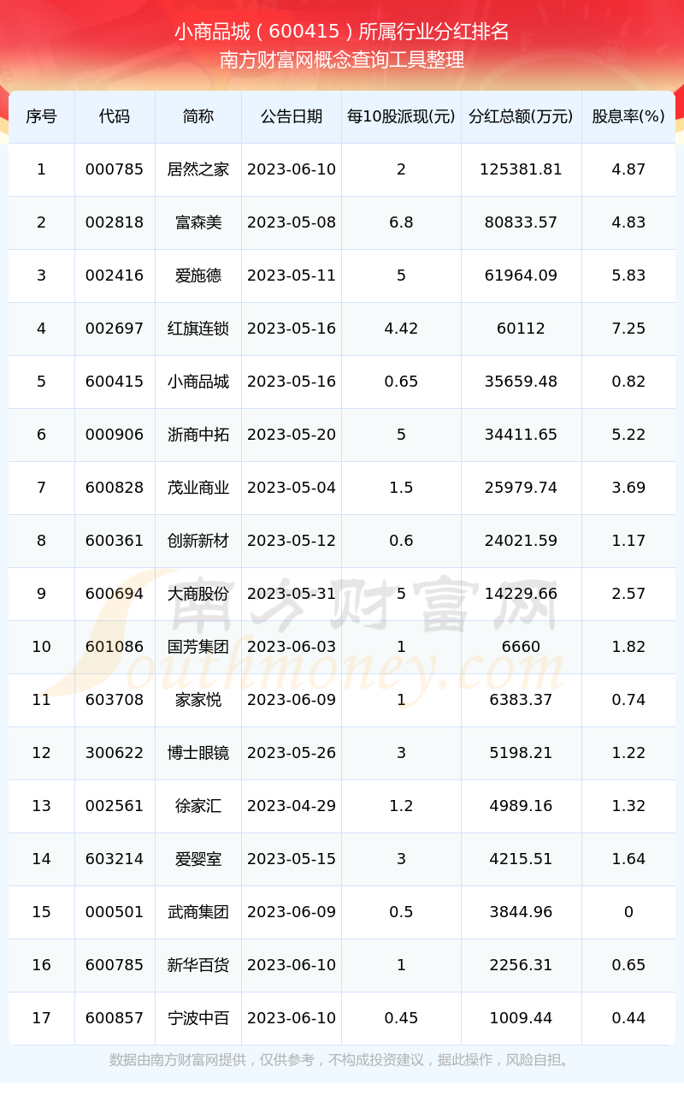
Task: Click the 代码 column header
Action: (115, 116)
